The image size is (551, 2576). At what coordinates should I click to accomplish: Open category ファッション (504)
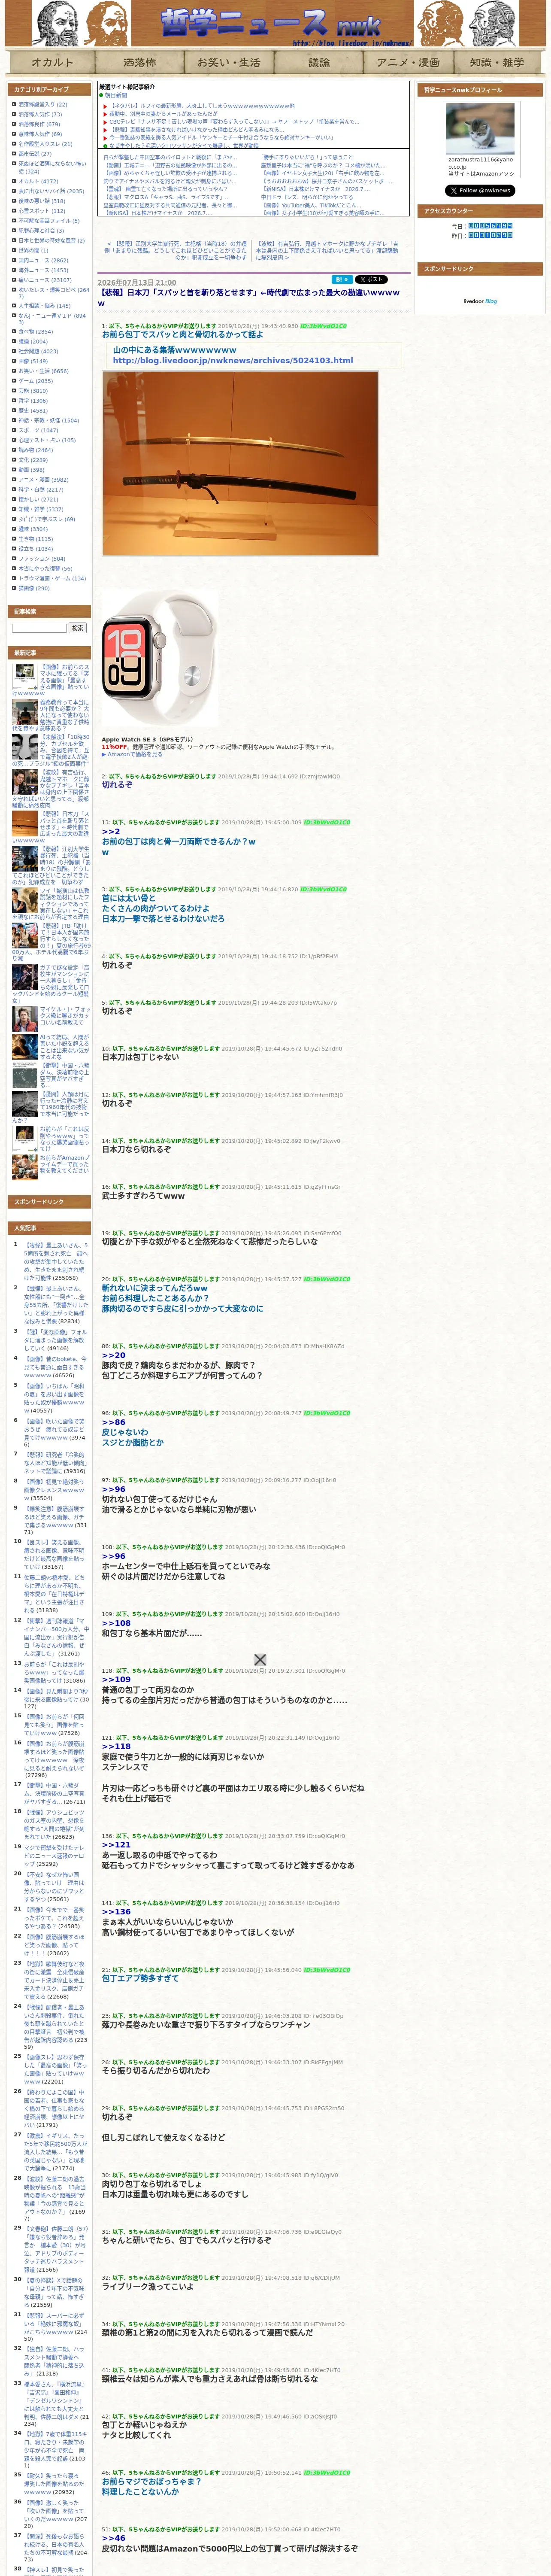[x=41, y=559]
